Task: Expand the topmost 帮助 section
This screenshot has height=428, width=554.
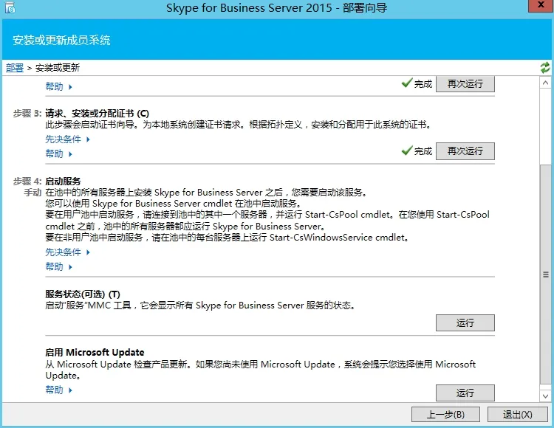Action: (58, 86)
